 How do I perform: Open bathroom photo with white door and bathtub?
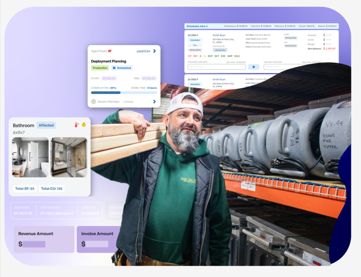pos(30,157)
